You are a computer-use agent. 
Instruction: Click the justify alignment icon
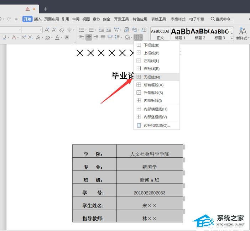(103, 37)
